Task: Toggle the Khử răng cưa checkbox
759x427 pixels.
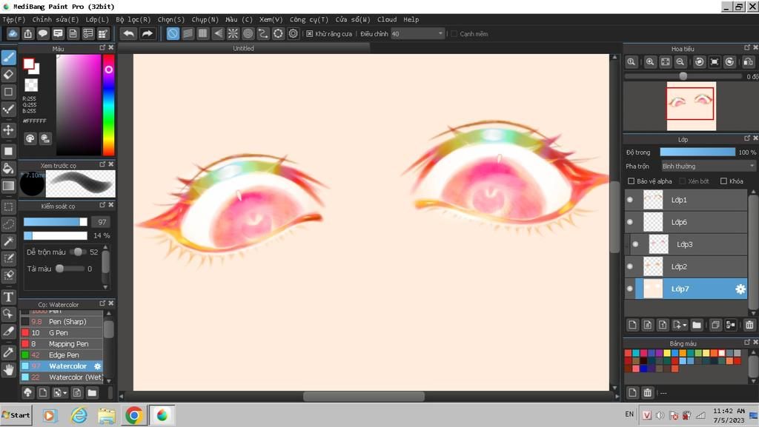Action: point(310,34)
